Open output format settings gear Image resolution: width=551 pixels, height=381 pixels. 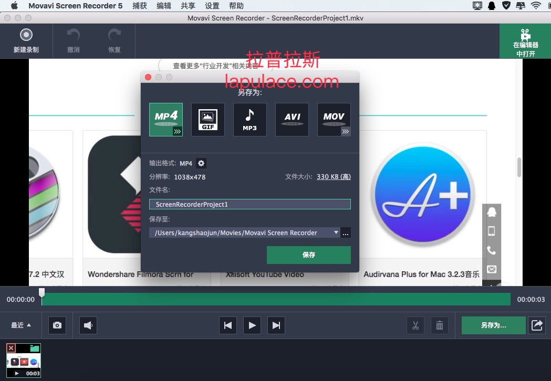point(201,163)
